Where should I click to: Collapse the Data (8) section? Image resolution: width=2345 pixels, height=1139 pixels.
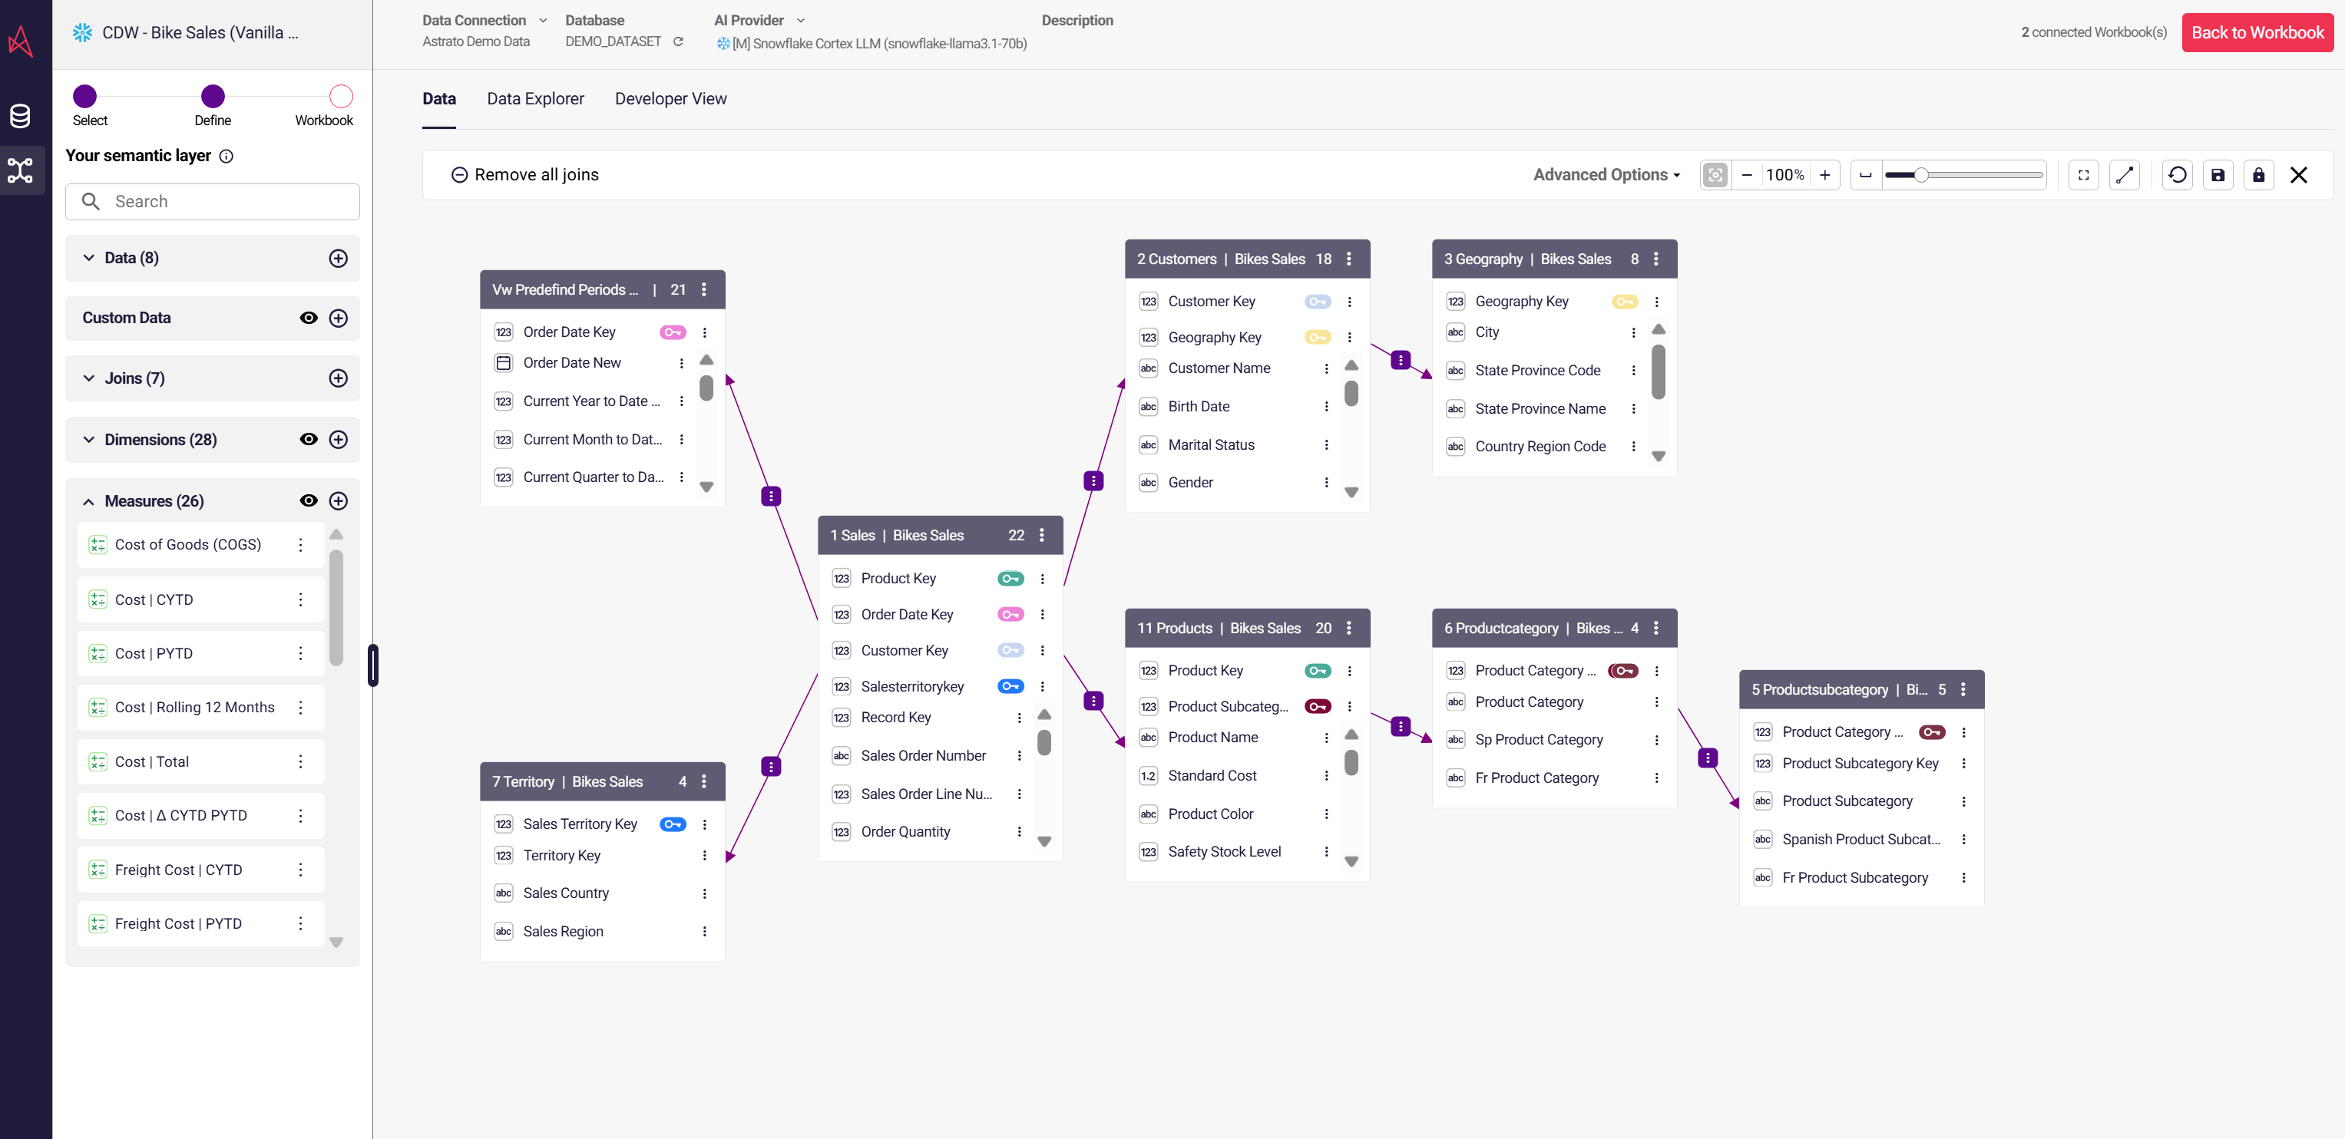(88, 257)
